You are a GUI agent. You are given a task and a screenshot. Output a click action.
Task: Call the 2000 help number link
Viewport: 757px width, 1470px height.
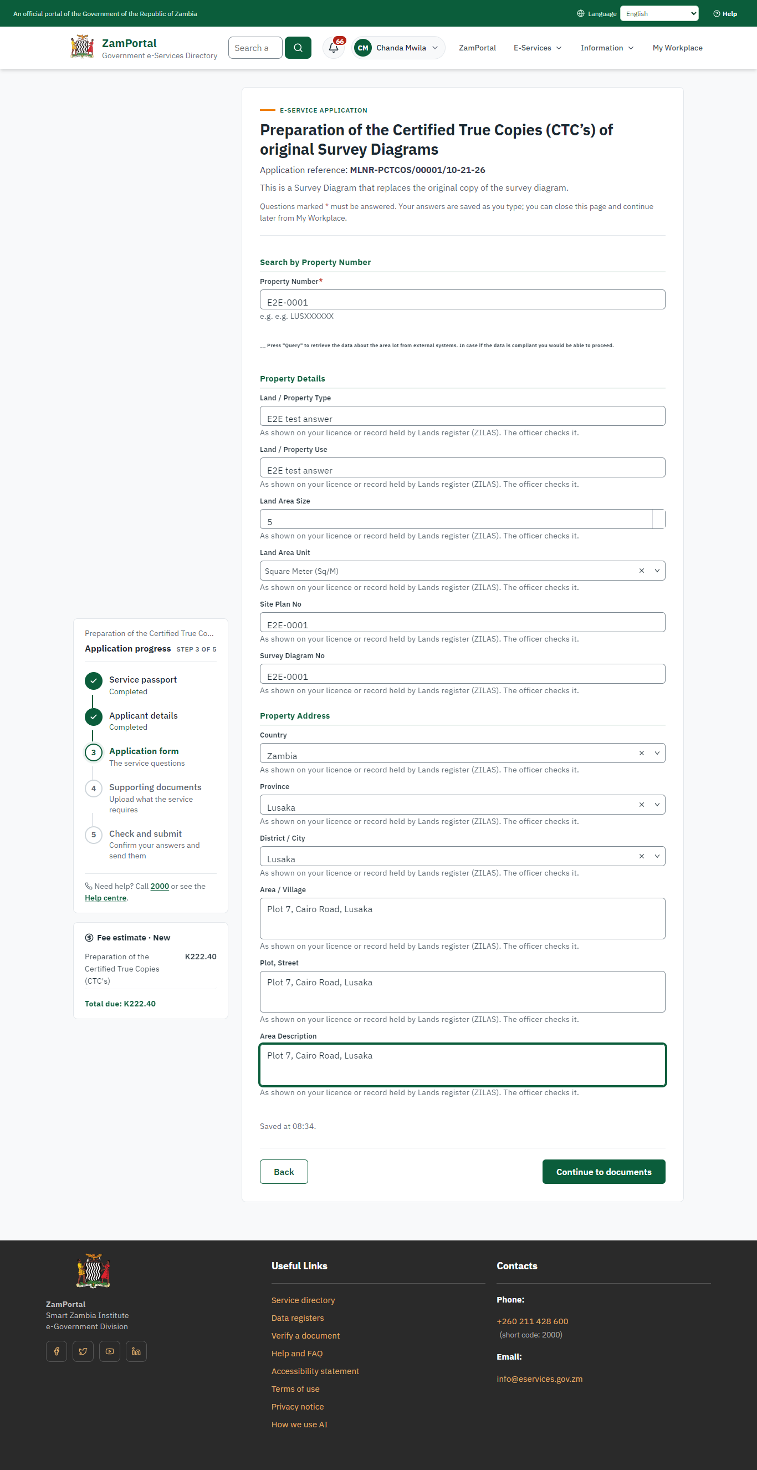pyautogui.click(x=160, y=886)
